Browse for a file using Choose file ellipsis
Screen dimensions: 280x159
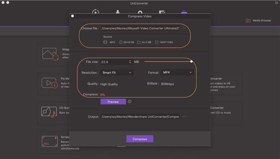point(184,28)
